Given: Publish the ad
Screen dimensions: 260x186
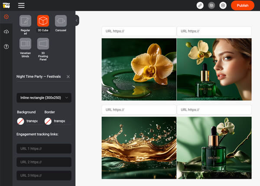Looking at the screenshot, I should pos(242,6).
